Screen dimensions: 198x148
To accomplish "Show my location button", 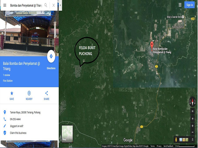I will click(x=192, y=119).
